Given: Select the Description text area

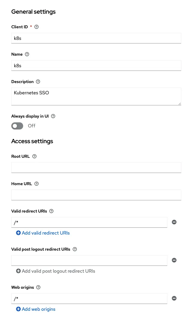Looking at the screenshot, I should (x=96, y=96).
